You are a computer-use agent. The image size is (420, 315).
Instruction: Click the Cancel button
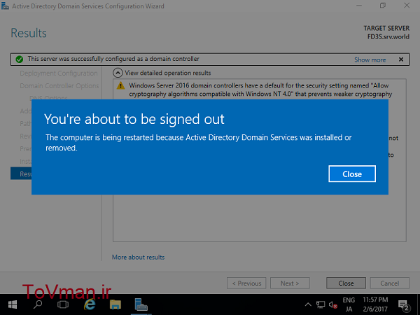[x=390, y=283]
